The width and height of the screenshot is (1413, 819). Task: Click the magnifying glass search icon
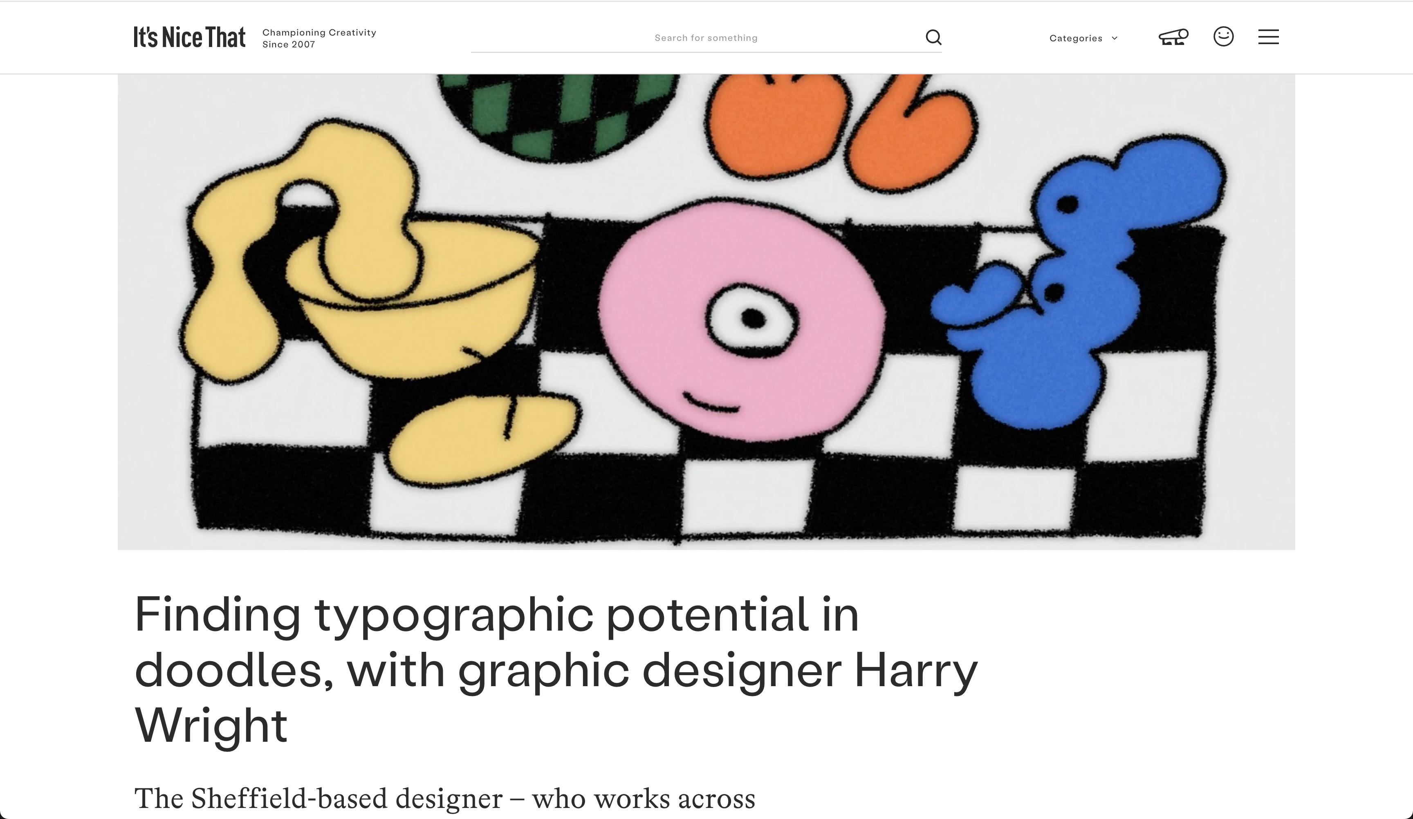point(933,38)
